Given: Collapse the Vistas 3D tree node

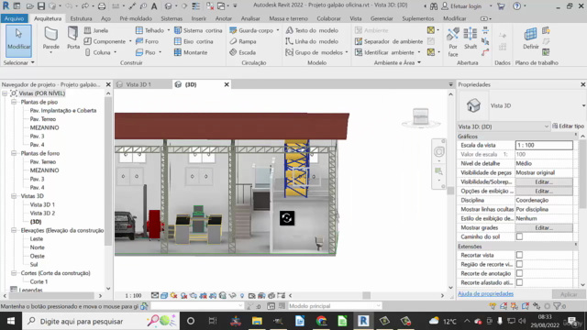Looking at the screenshot, I should [14, 195].
